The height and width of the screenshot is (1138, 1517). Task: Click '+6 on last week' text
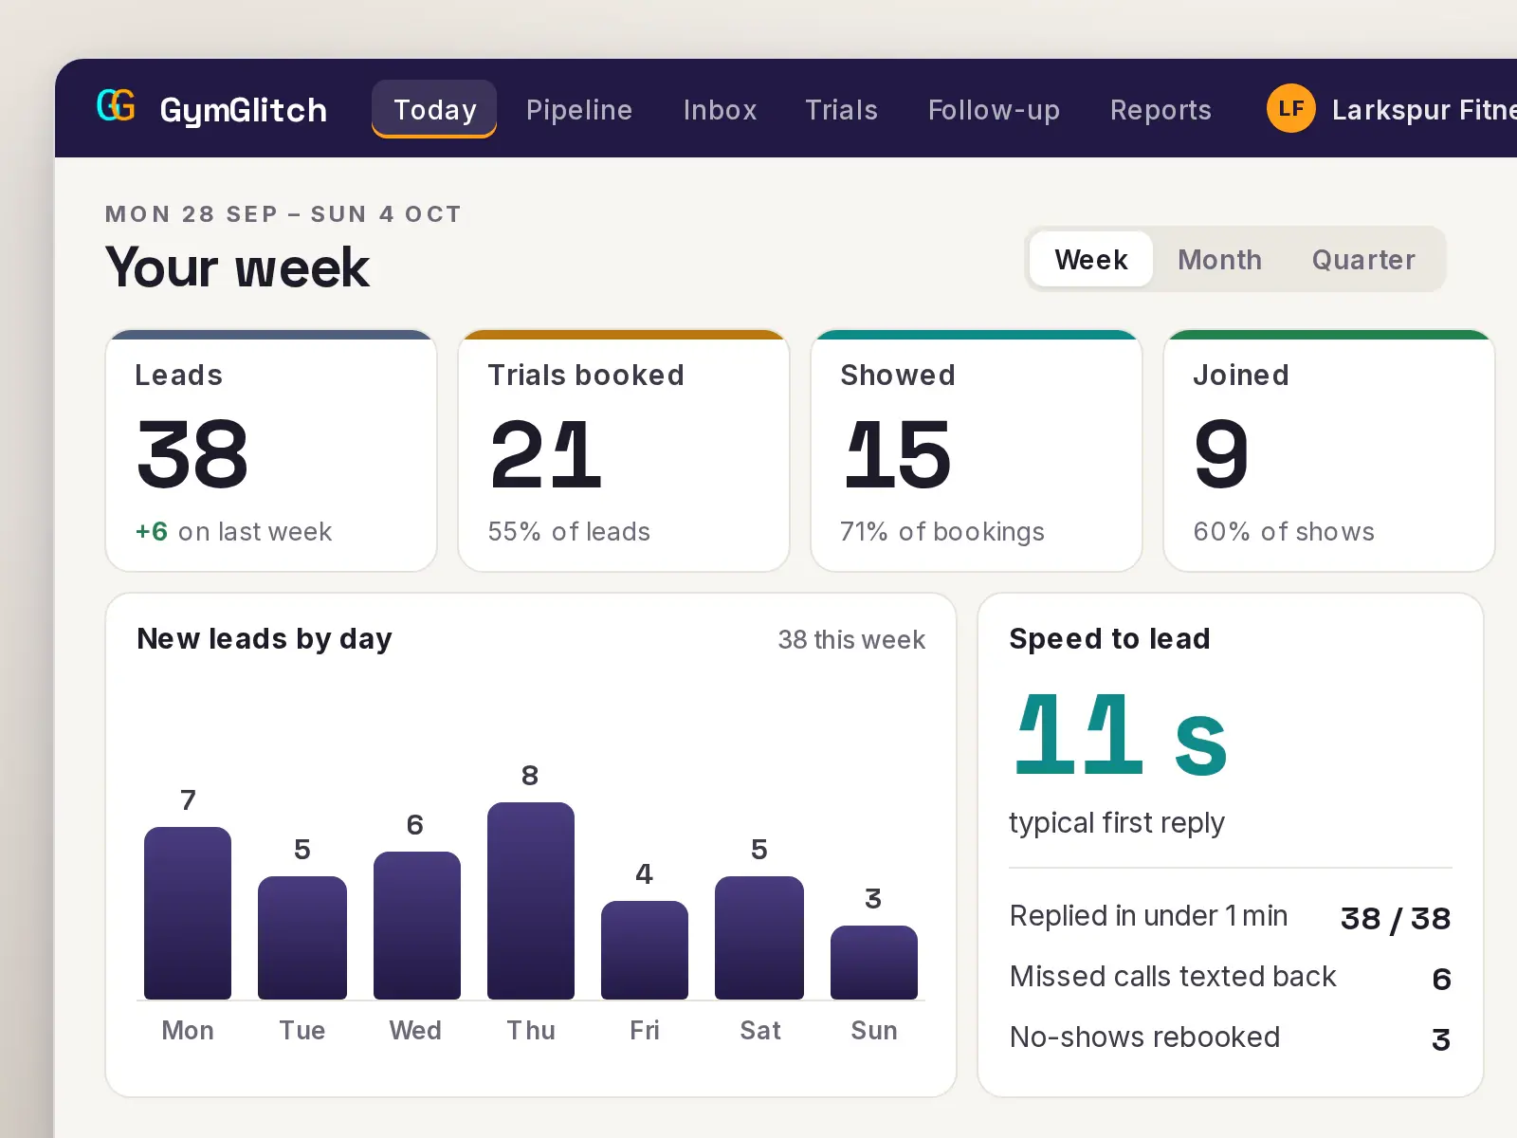click(x=233, y=531)
